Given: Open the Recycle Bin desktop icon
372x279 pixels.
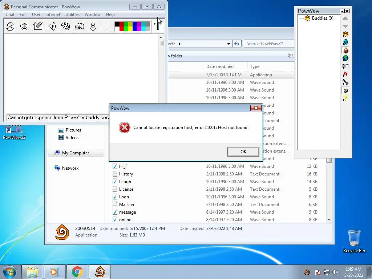Looking at the screenshot, I should pyautogui.click(x=354, y=241).
